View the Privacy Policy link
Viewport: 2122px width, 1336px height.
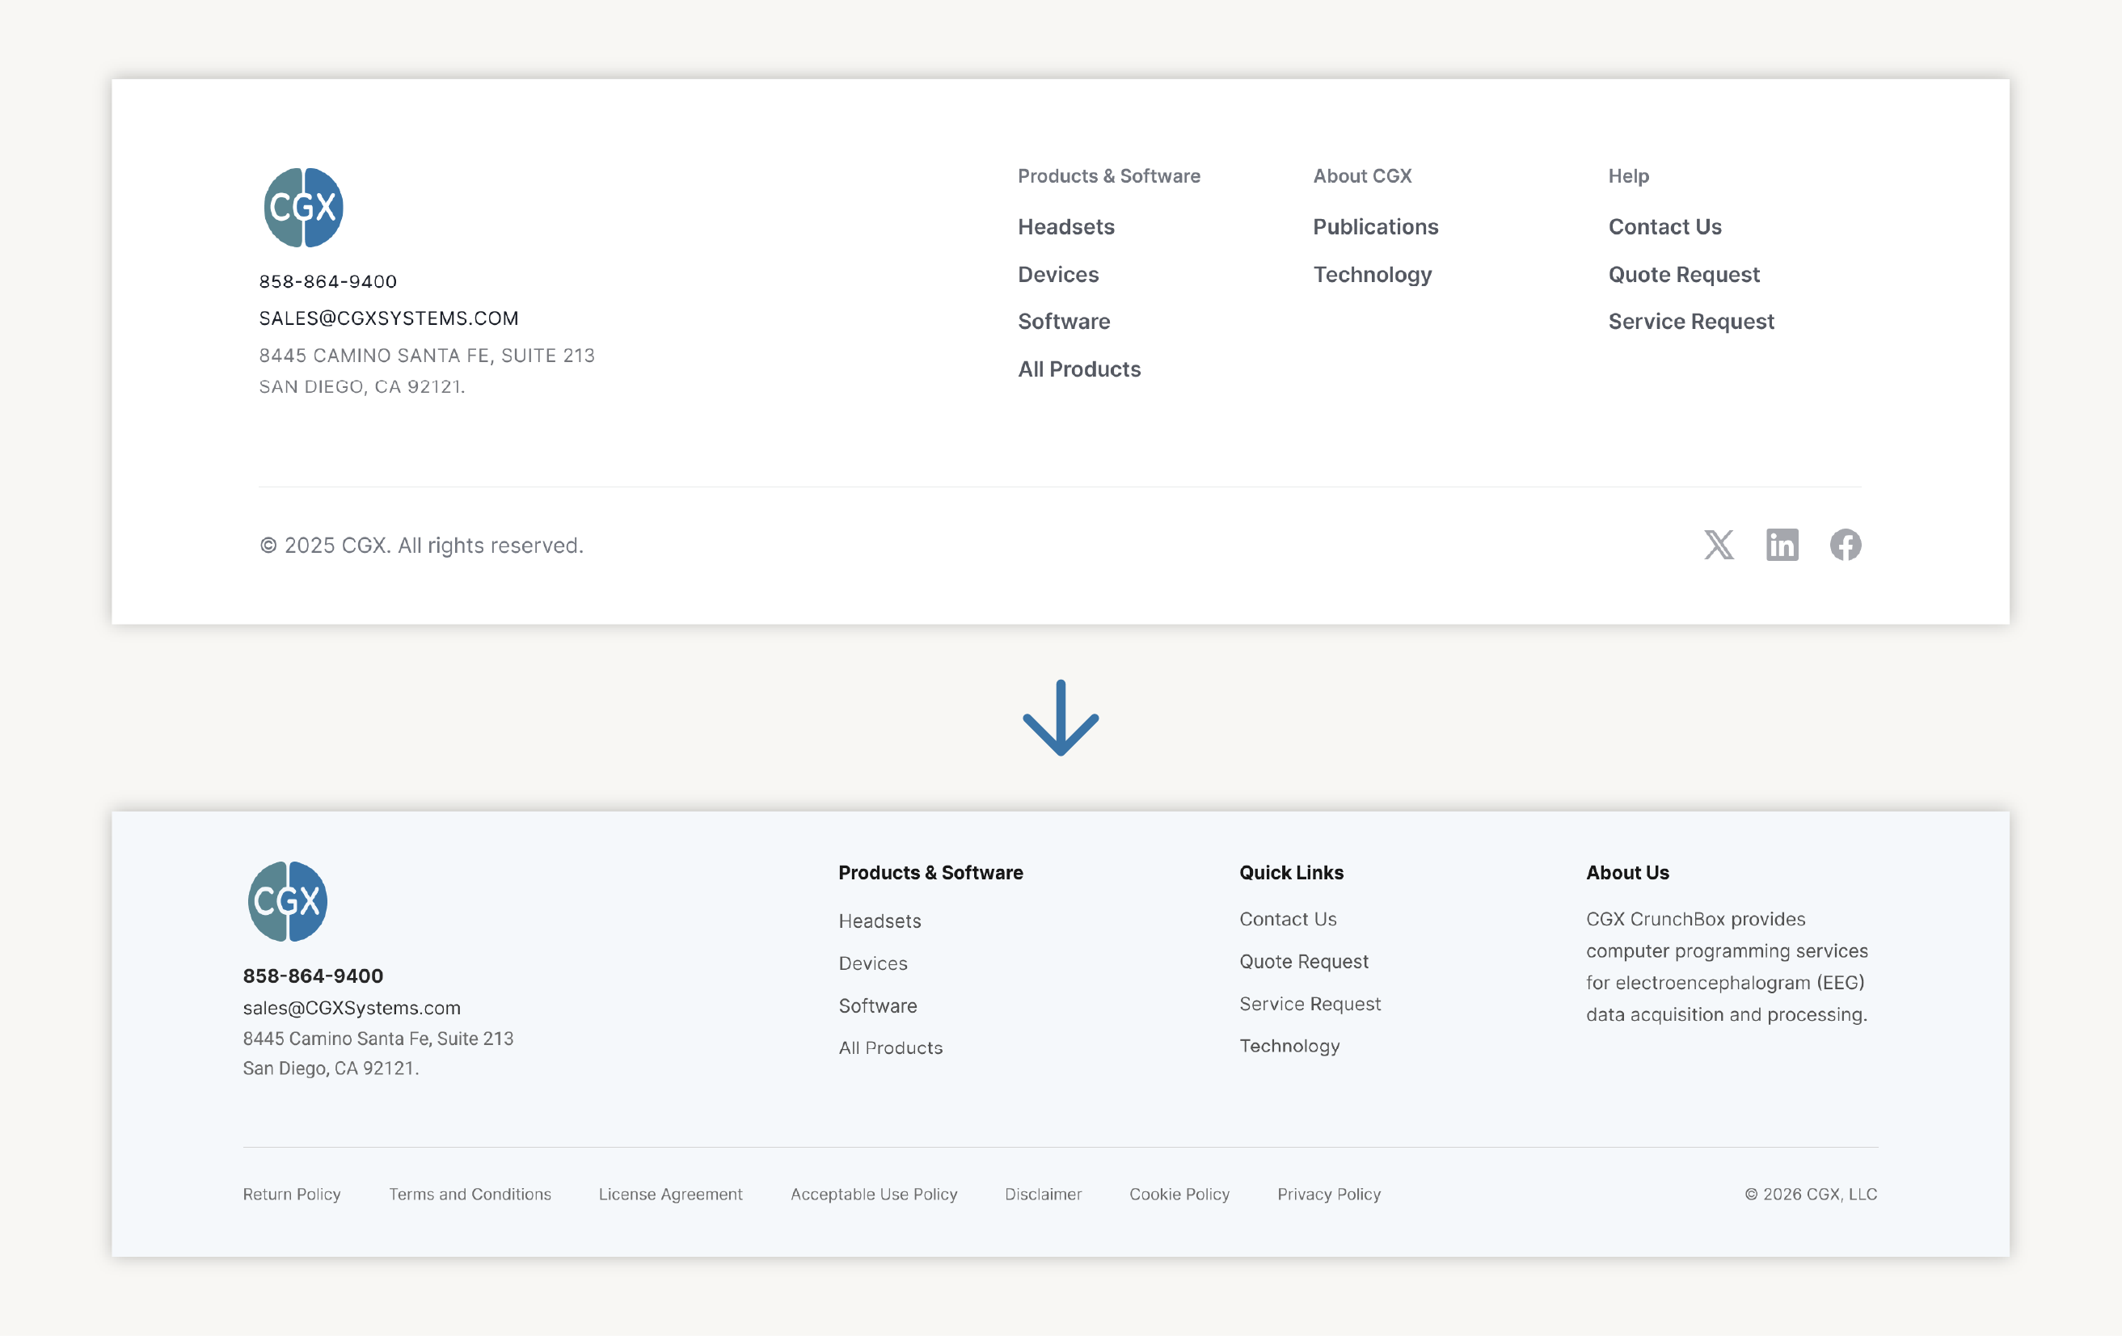pyautogui.click(x=1329, y=1194)
